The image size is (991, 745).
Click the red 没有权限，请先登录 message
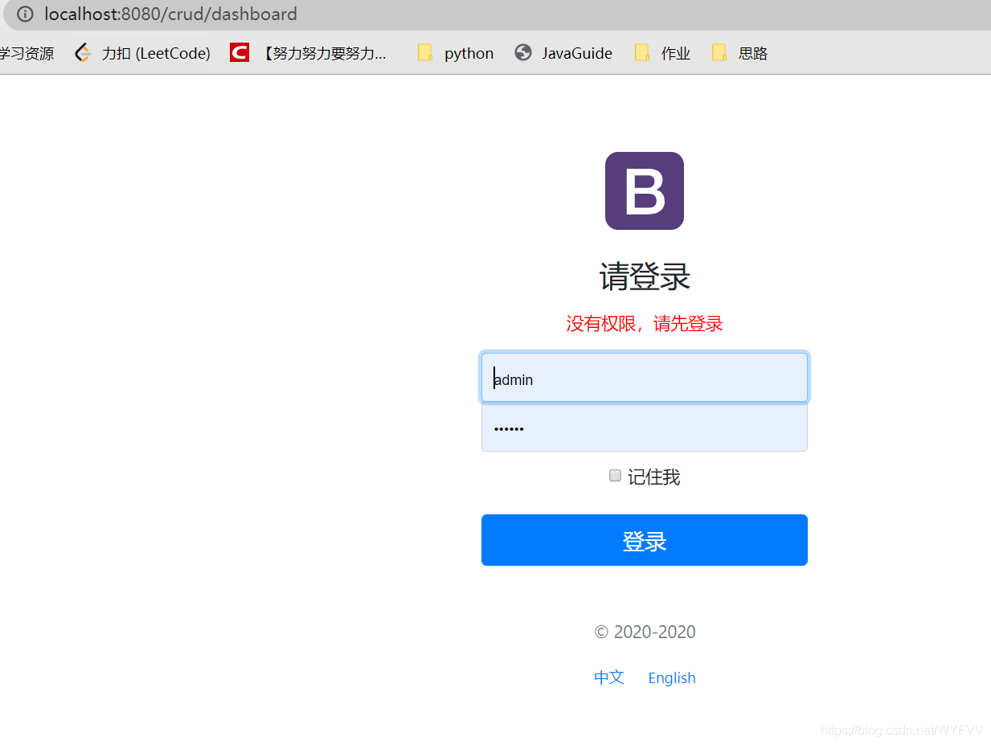tap(645, 324)
